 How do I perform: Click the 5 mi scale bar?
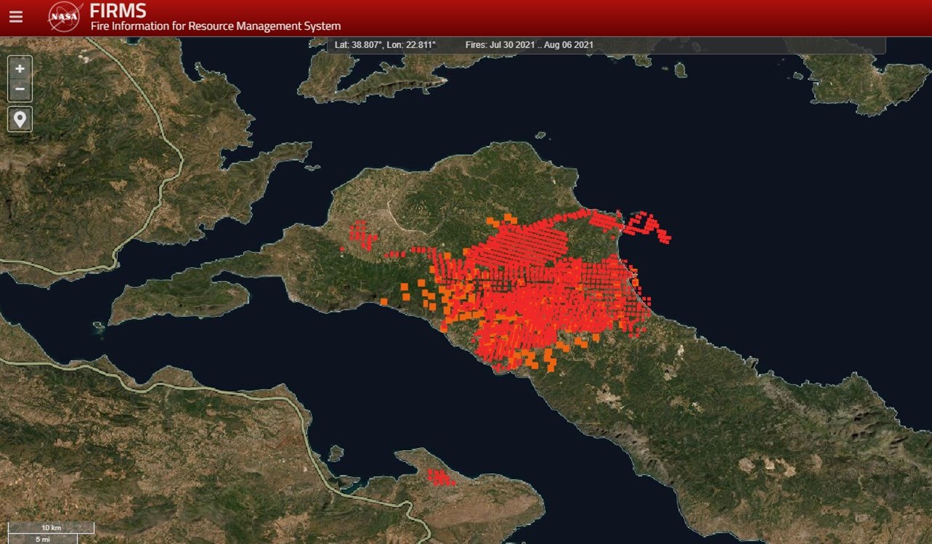(x=42, y=539)
